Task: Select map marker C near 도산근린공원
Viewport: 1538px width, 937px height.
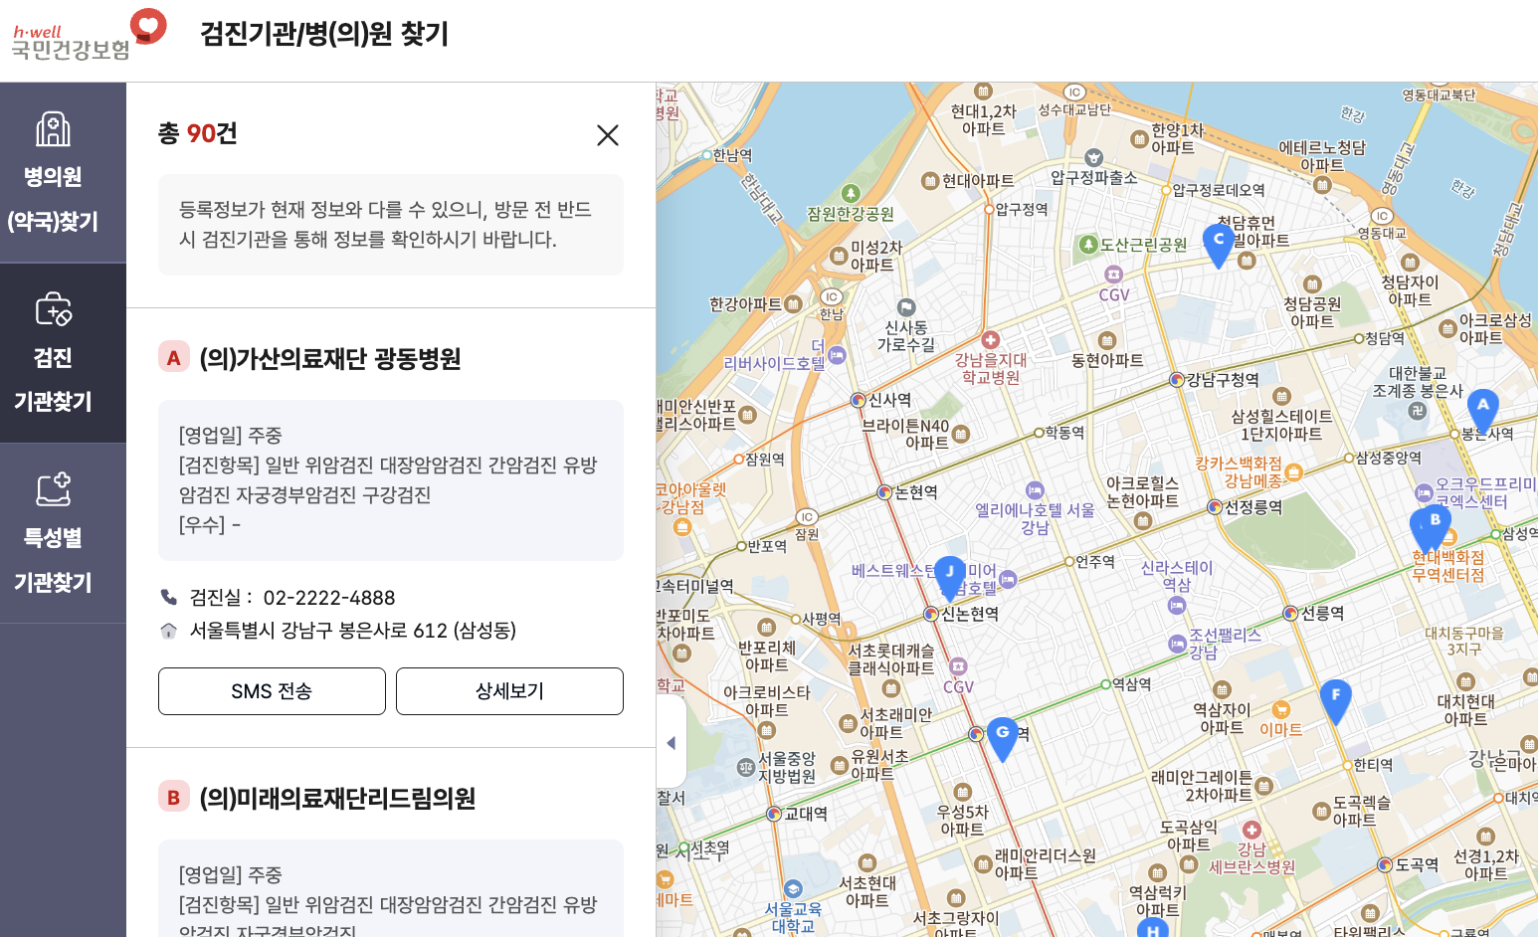Action: 1219,244
